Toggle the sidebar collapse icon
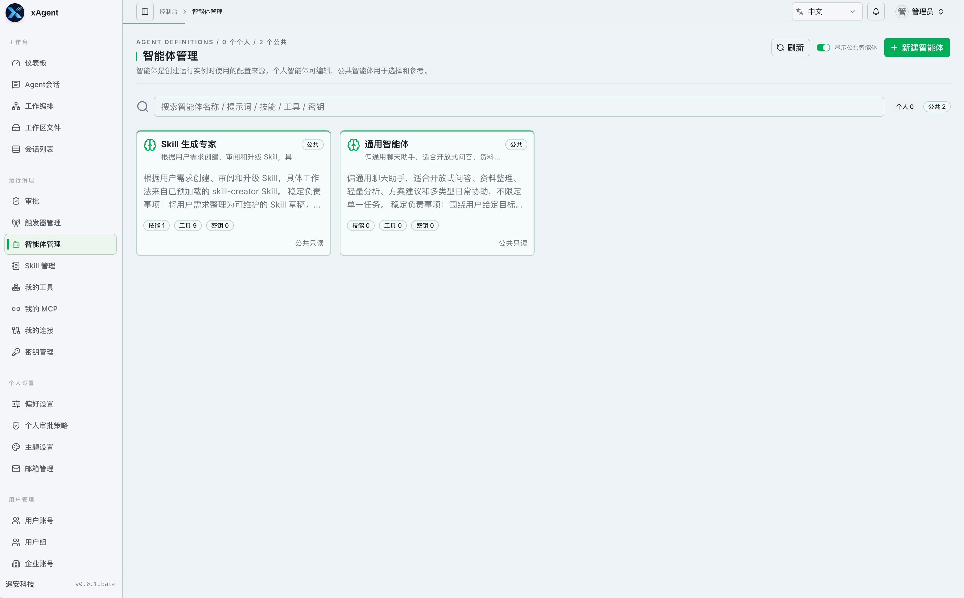The width and height of the screenshot is (964, 598). pos(145,12)
